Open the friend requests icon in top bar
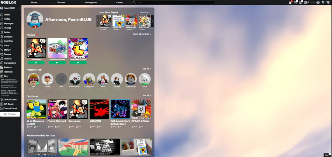 pos(295,3)
